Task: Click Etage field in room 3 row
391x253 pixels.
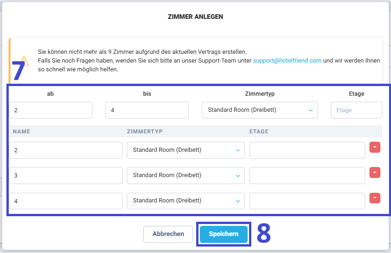Action: pos(307,175)
